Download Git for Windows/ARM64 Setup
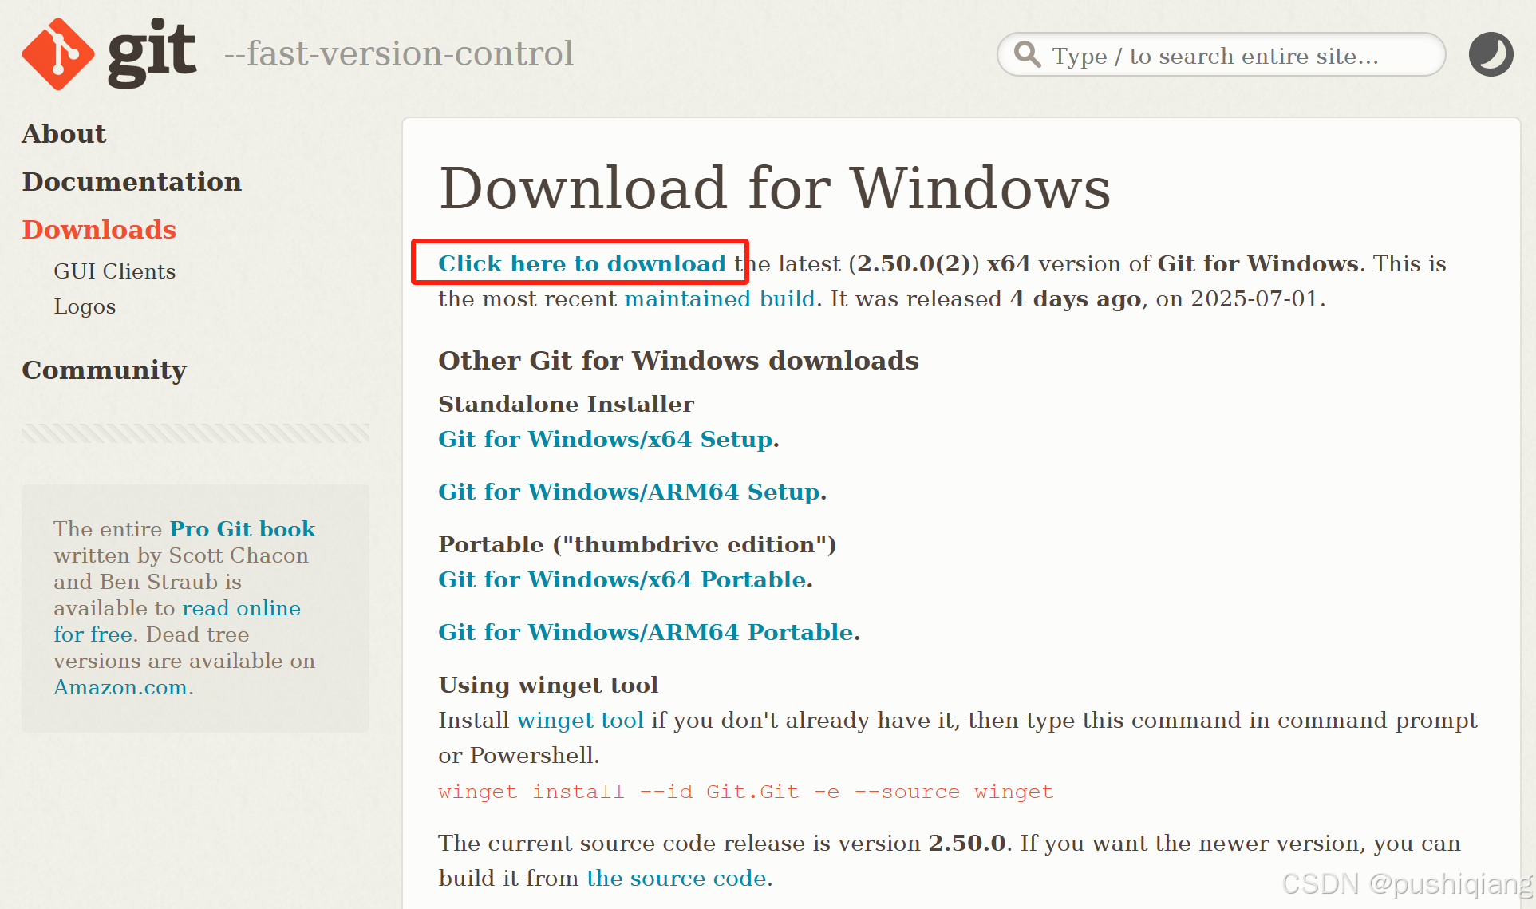The image size is (1536, 909). click(x=630, y=492)
